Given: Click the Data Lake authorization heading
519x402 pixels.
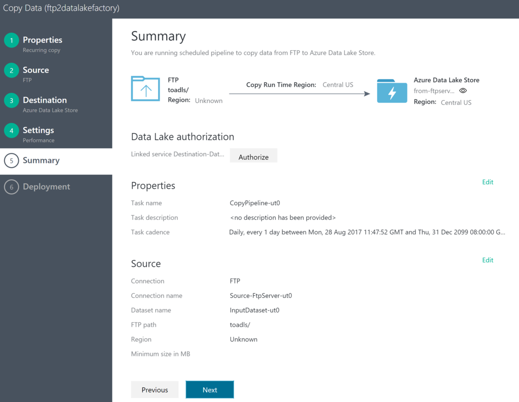Looking at the screenshot, I should (x=182, y=137).
